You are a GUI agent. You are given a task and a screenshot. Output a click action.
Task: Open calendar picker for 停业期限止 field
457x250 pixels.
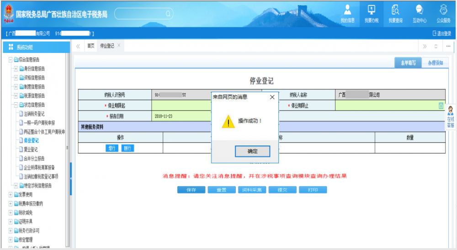pos(441,105)
